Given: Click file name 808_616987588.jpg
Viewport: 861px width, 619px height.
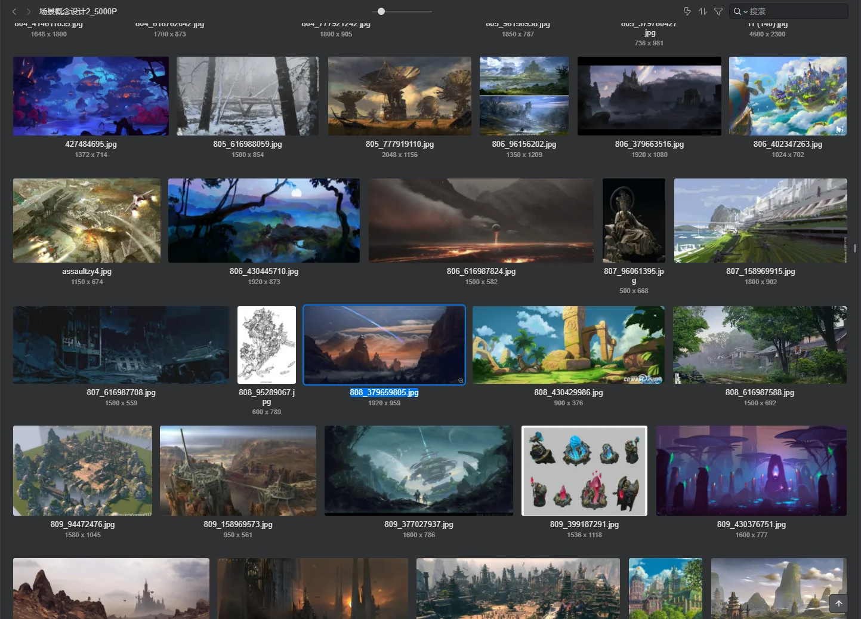Looking at the screenshot, I should point(760,392).
